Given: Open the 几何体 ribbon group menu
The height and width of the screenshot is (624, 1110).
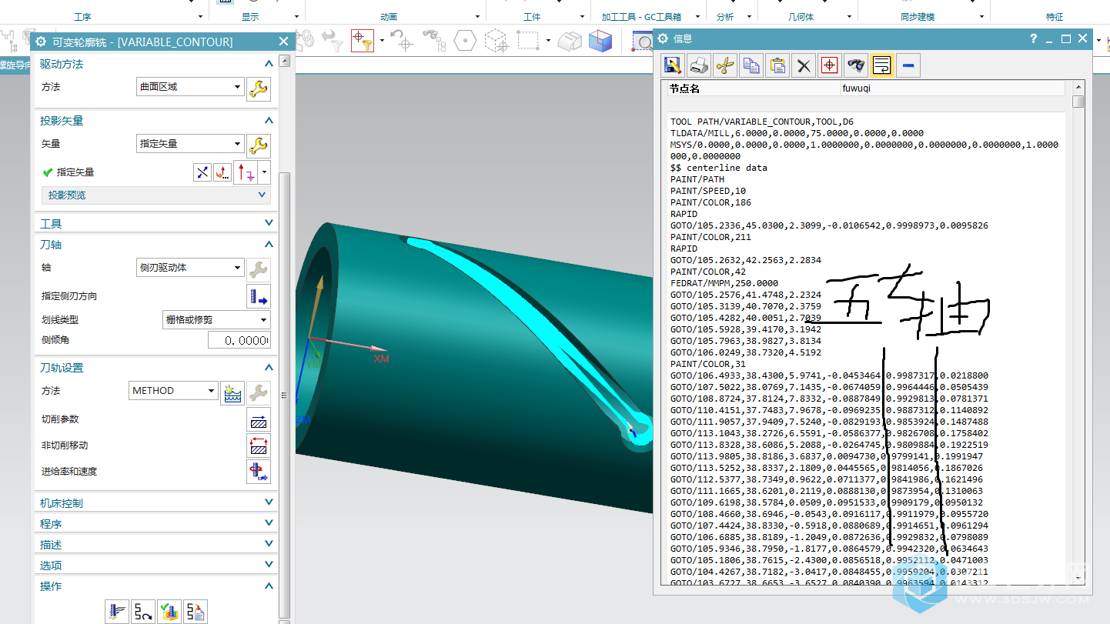Looking at the screenshot, I should pyautogui.click(x=848, y=16).
